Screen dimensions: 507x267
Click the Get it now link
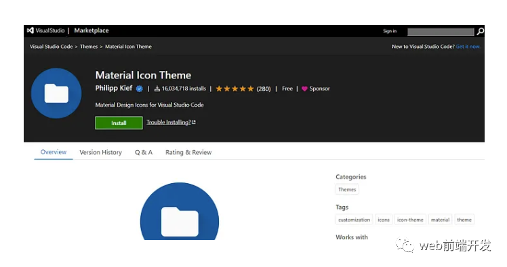[468, 47]
